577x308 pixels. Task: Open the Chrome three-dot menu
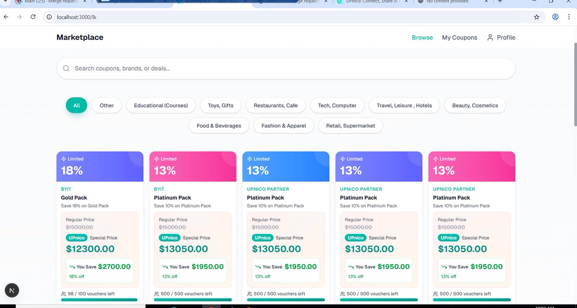(569, 17)
